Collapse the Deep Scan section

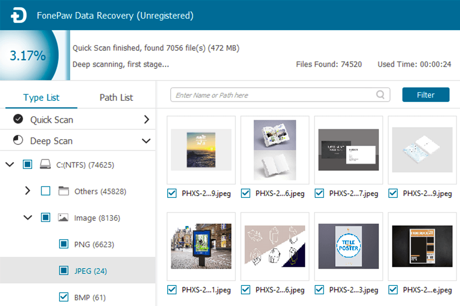(148, 141)
